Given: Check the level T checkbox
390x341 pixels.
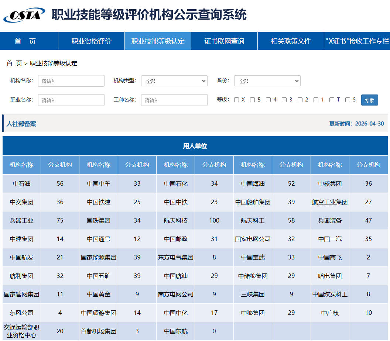Looking at the screenshot, I should click(332, 100).
